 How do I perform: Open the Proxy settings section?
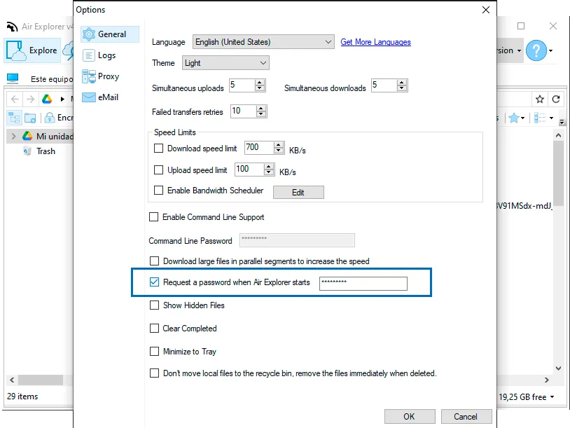tap(101, 76)
